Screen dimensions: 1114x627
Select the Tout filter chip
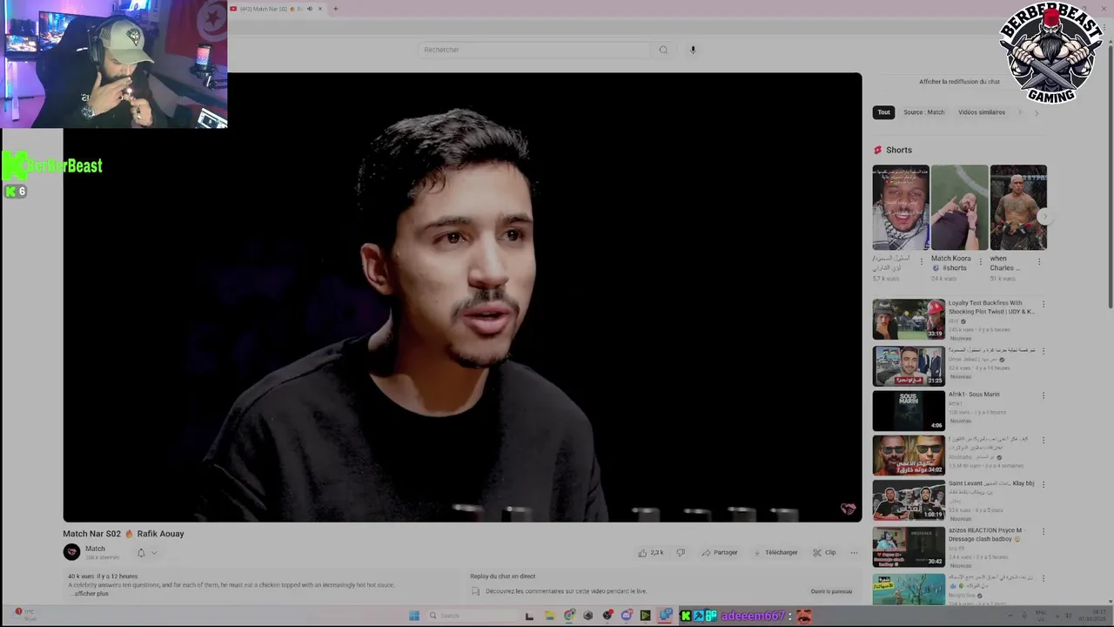tap(883, 112)
